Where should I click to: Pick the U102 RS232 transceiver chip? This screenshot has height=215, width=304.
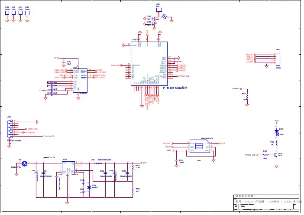pos(81,80)
